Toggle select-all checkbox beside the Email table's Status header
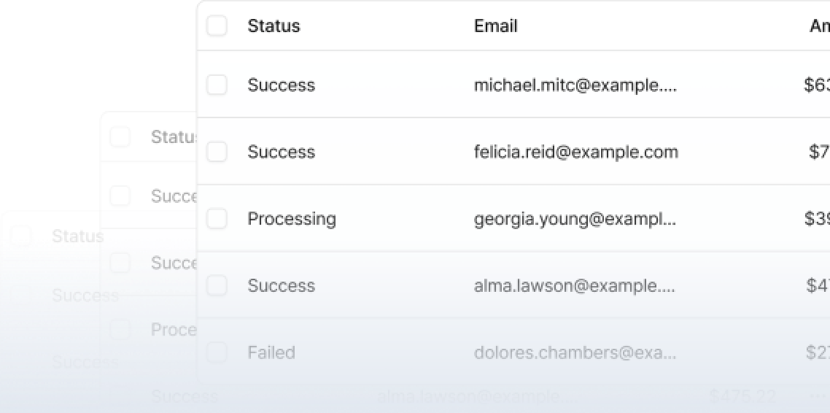 tap(217, 26)
